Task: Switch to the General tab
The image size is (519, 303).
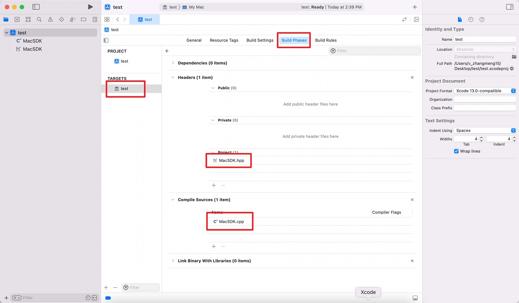Action: [194, 40]
